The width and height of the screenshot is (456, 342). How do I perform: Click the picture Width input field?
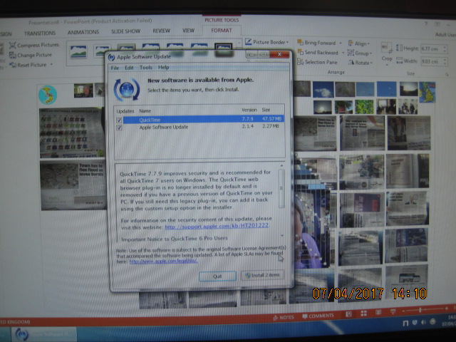(x=432, y=61)
